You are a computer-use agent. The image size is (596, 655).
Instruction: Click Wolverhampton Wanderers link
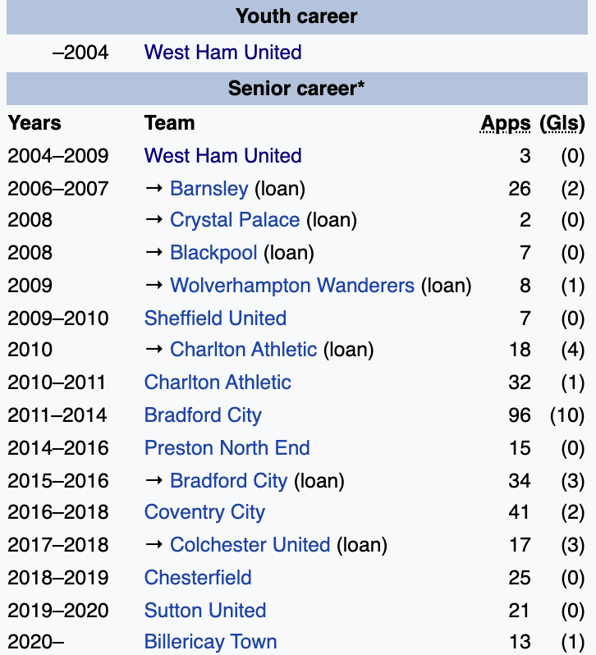coord(291,286)
